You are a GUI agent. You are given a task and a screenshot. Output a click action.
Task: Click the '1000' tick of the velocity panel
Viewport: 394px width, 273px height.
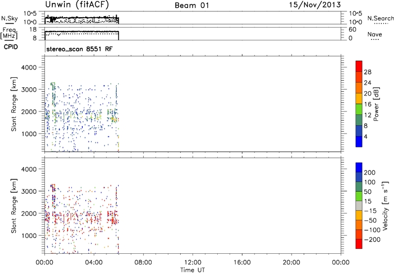coord(29,236)
